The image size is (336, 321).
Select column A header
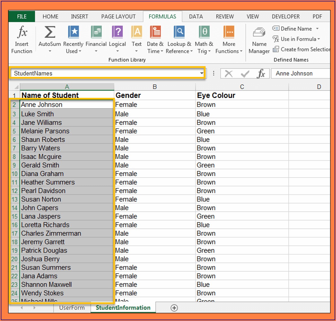click(67, 87)
